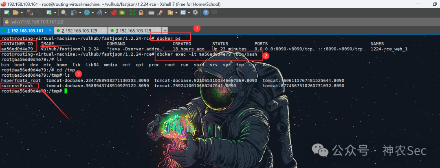The image size is (440, 168).
Task: Click the Layout panes toolbar icon
Action: tap(183, 13)
